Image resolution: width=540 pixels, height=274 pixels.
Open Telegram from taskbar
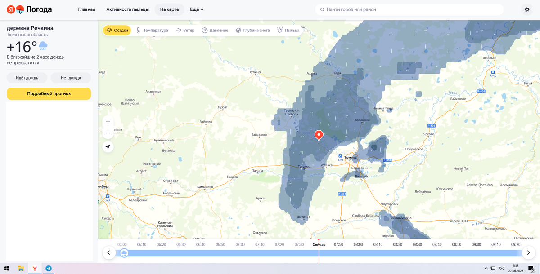click(x=48, y=269)
